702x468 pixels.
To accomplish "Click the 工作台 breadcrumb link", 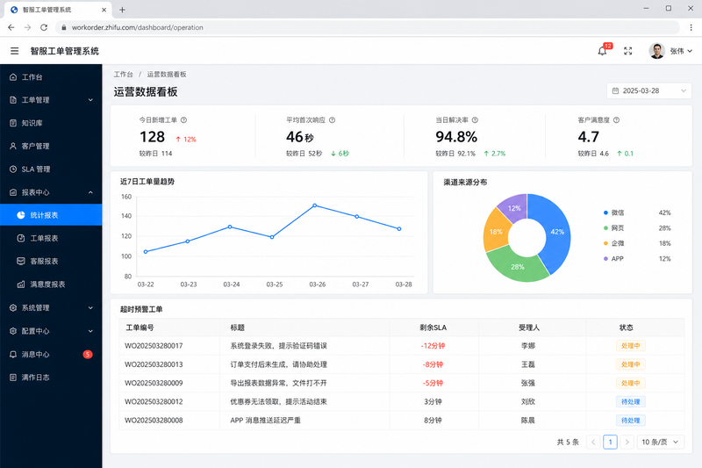I will [x=123, y=75].
